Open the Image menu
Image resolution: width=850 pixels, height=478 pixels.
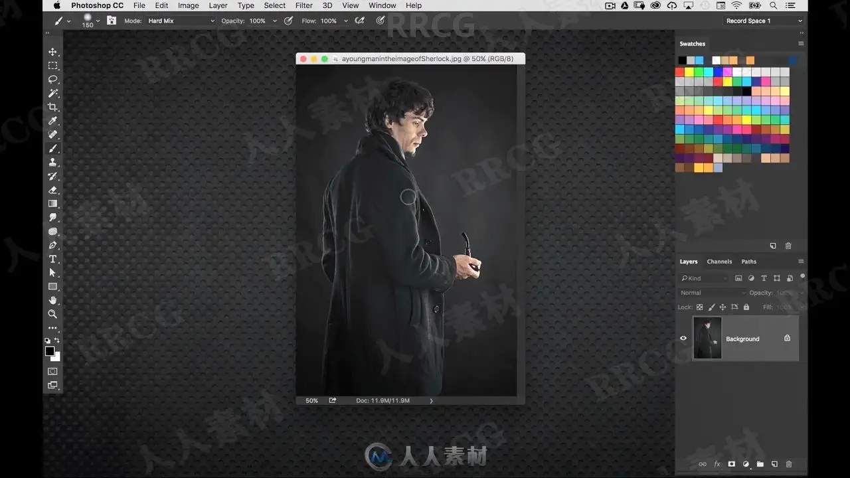point(189,5)
